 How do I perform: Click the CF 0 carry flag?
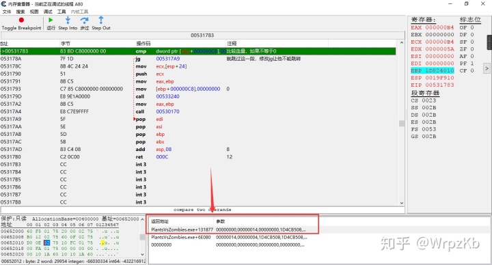click(467, 70)
